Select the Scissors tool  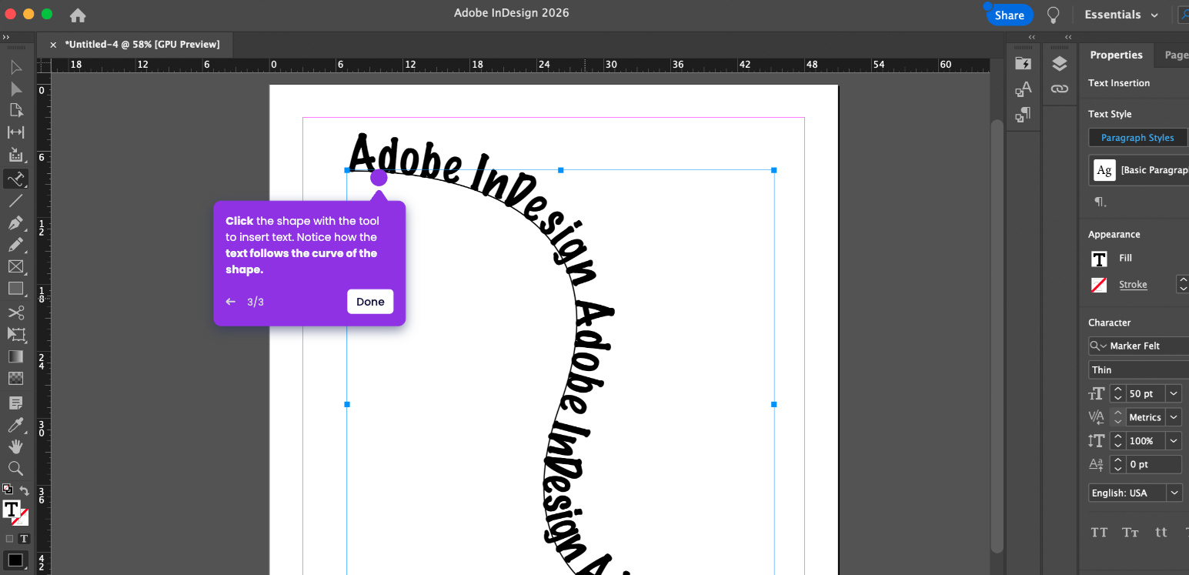tap(15, 313)
